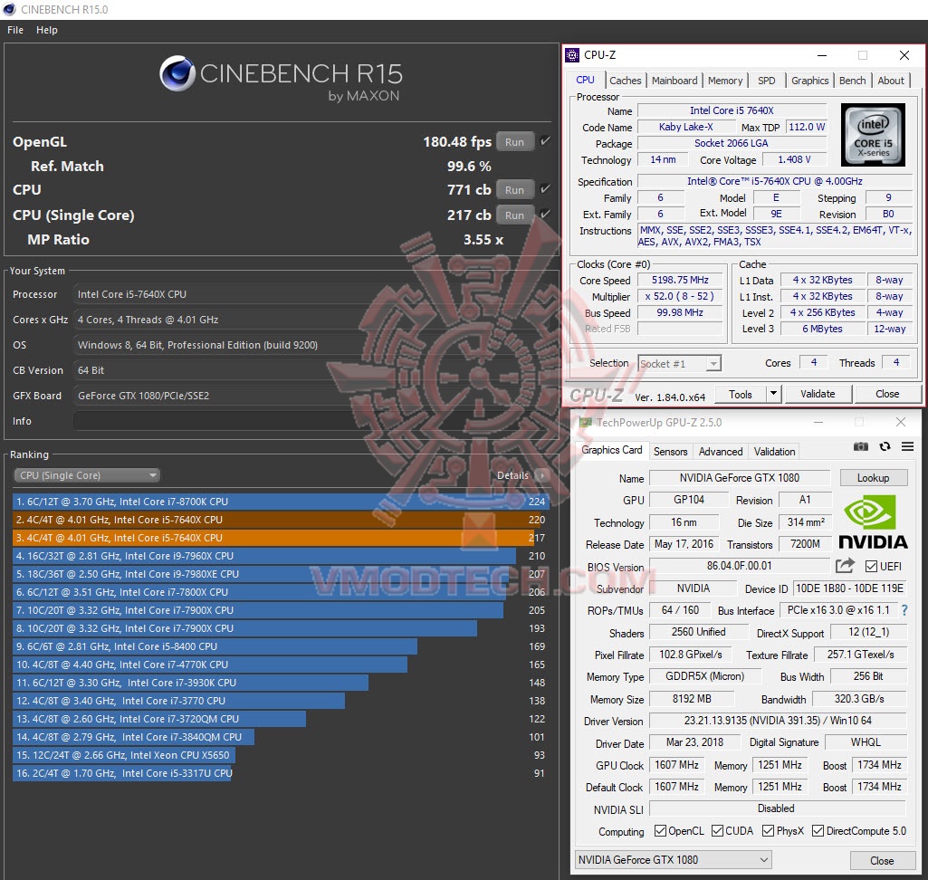Switch to the Bench tab
The height and width of the screenshot is (880, 928).
pyautogui.click(x=852, y=81)
